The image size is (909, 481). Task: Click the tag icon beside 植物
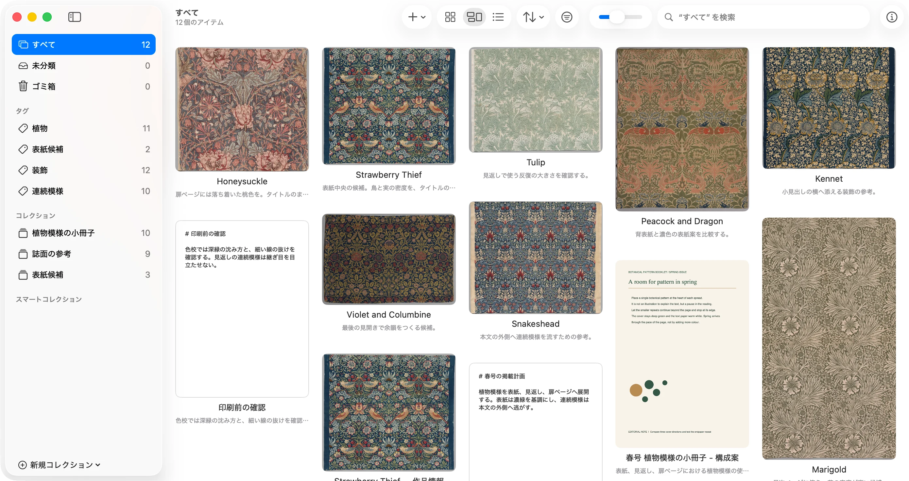coord(23,128)
